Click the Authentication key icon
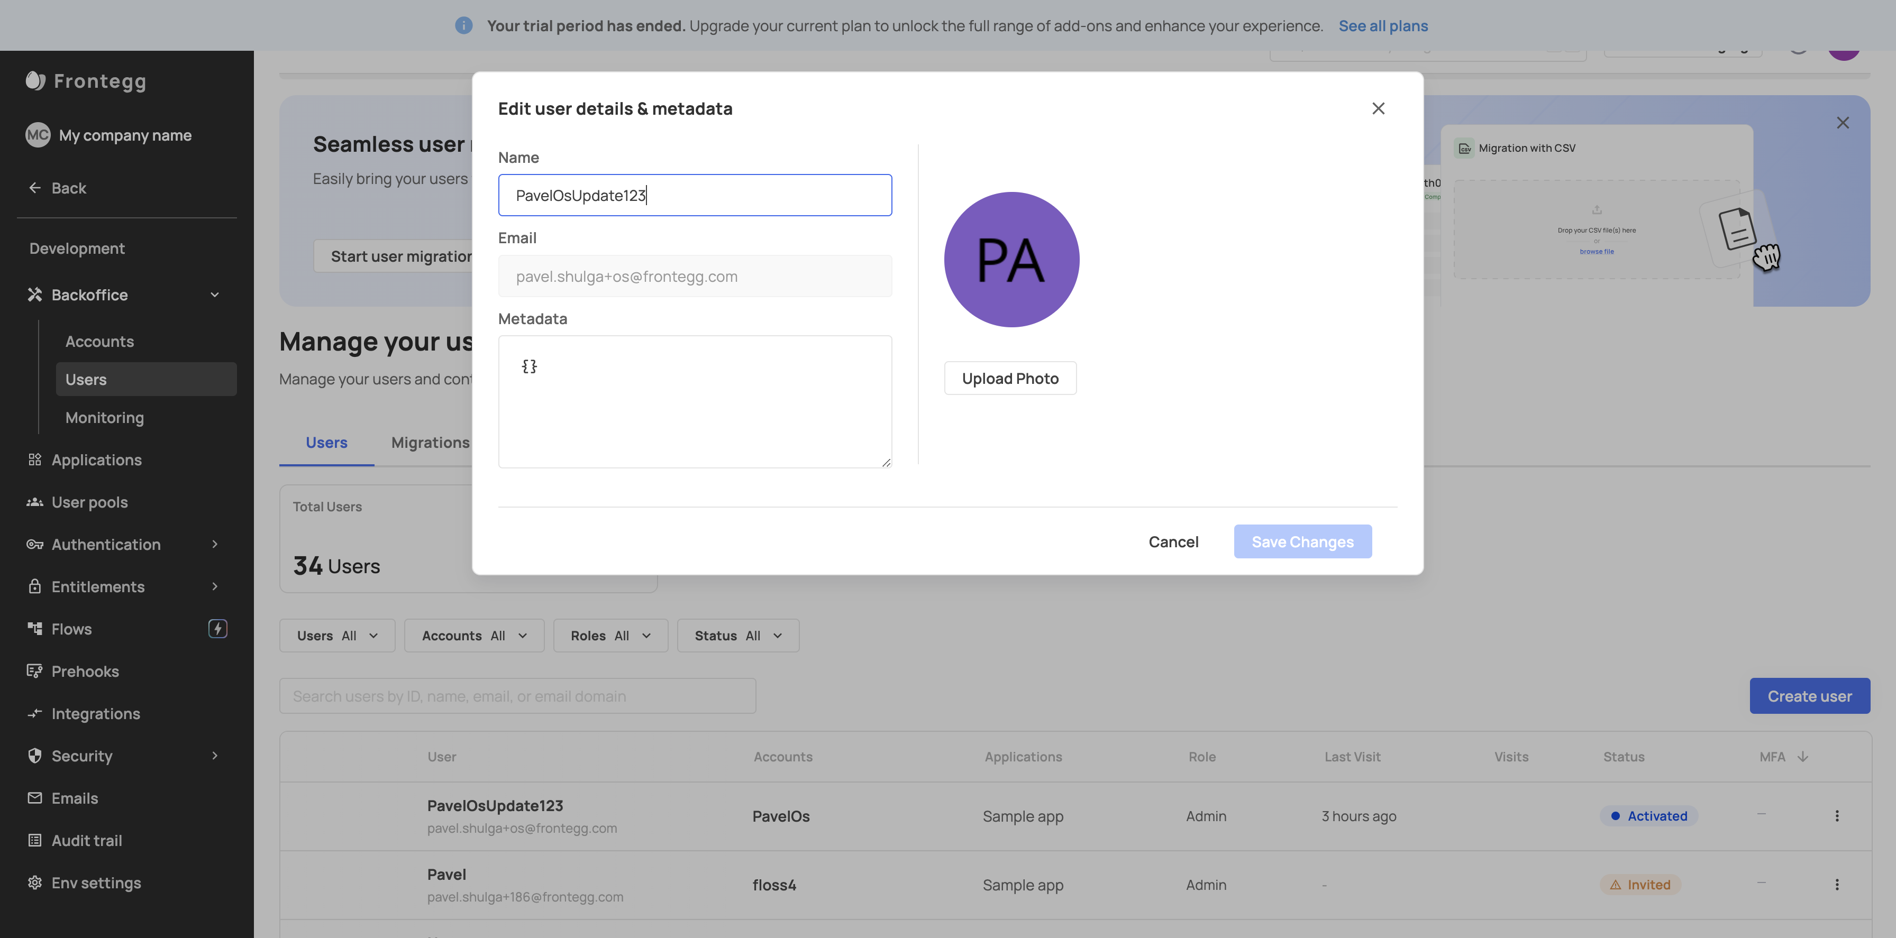 coord(34,544)
